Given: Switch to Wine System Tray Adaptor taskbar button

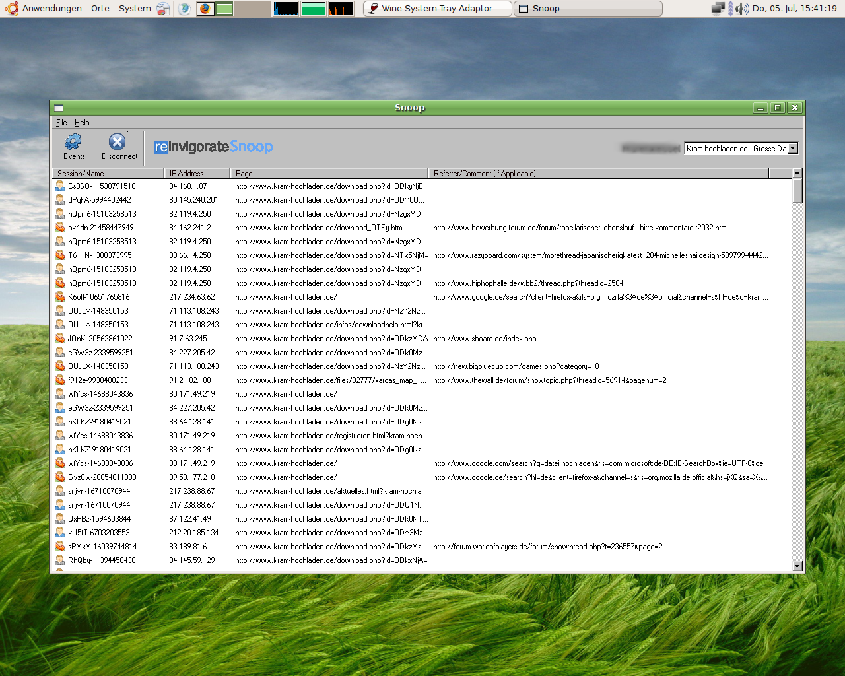Looking at the screenshot, I should 438,9.
